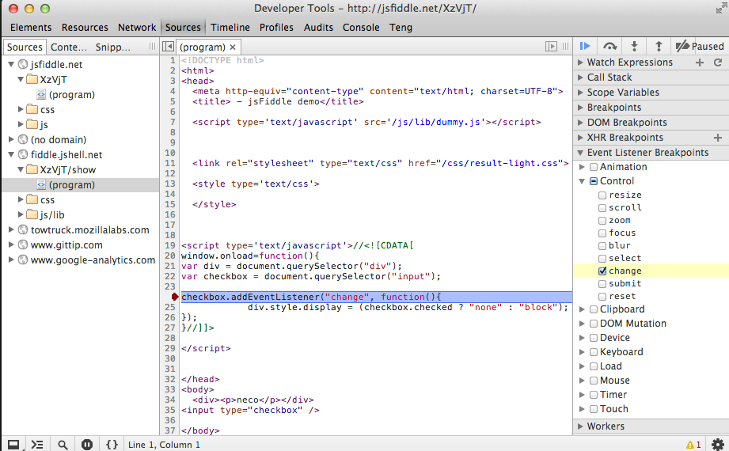Enable the focus event breakpoint
This screenshot has height=451, width=729.
click(x=602, y=233)
